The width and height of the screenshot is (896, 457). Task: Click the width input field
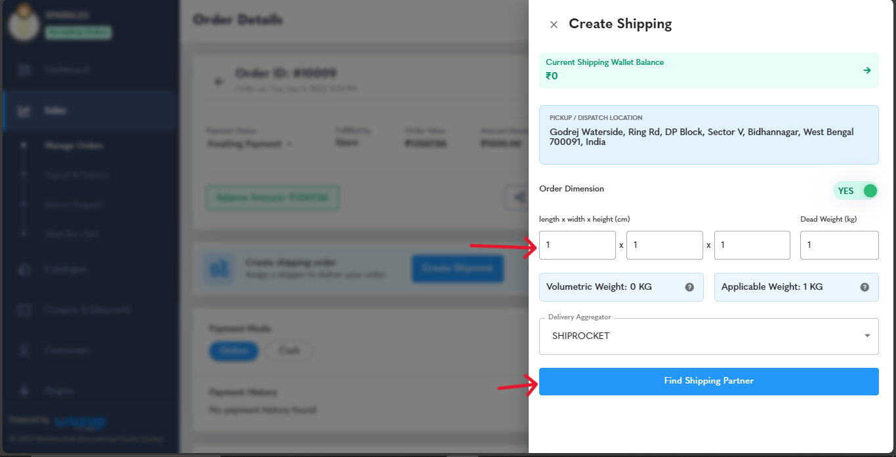(664, 245)
